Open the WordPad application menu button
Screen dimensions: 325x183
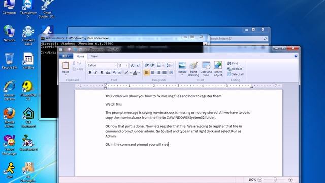pos(66,56)
